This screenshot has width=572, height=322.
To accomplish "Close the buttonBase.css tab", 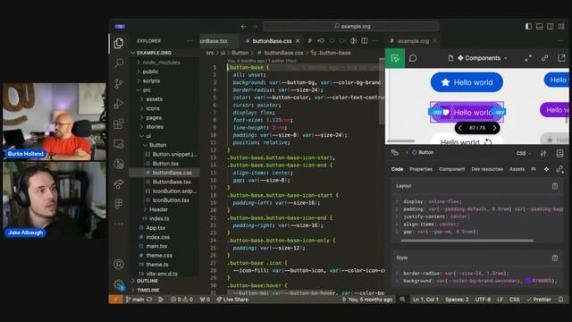I will (298, 41).
